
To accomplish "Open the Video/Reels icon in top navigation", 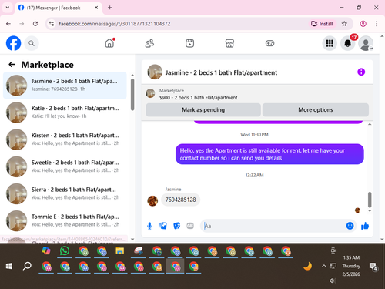I will click(189, 43).
